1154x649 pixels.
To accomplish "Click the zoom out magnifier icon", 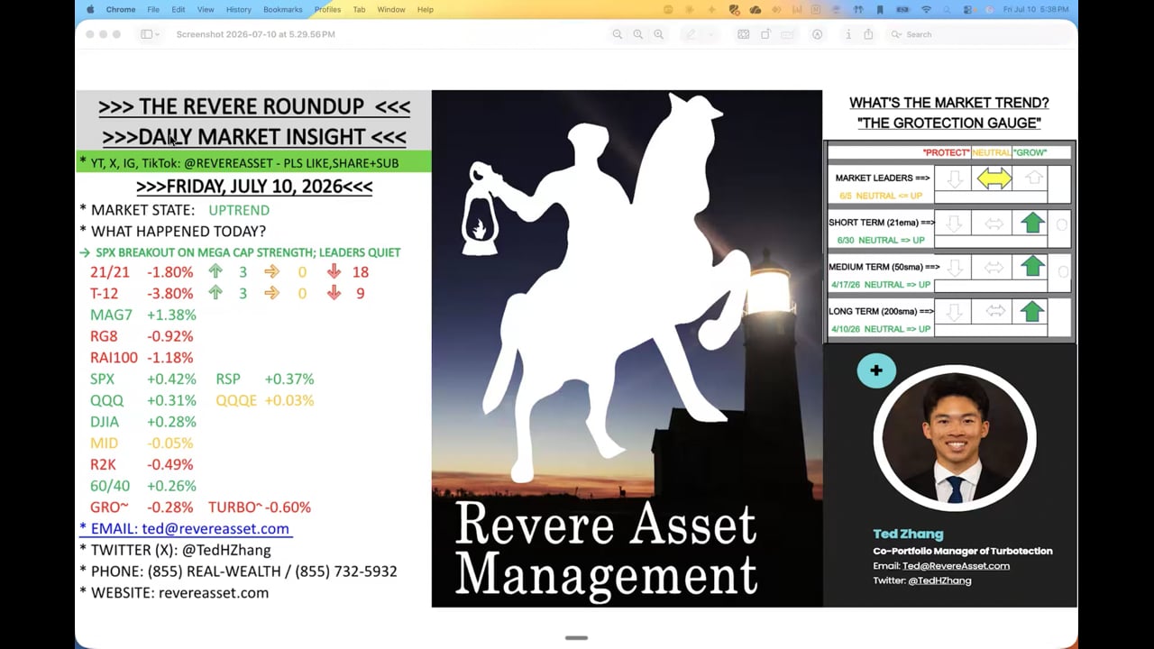I will [617, 34].
